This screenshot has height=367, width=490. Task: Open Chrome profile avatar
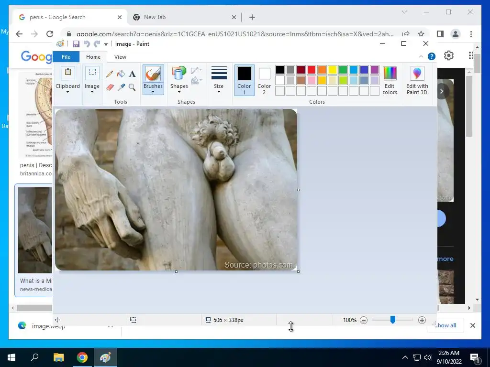[456, 34]
